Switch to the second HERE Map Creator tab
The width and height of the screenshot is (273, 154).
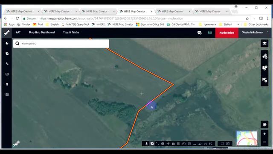pos(61,12)
